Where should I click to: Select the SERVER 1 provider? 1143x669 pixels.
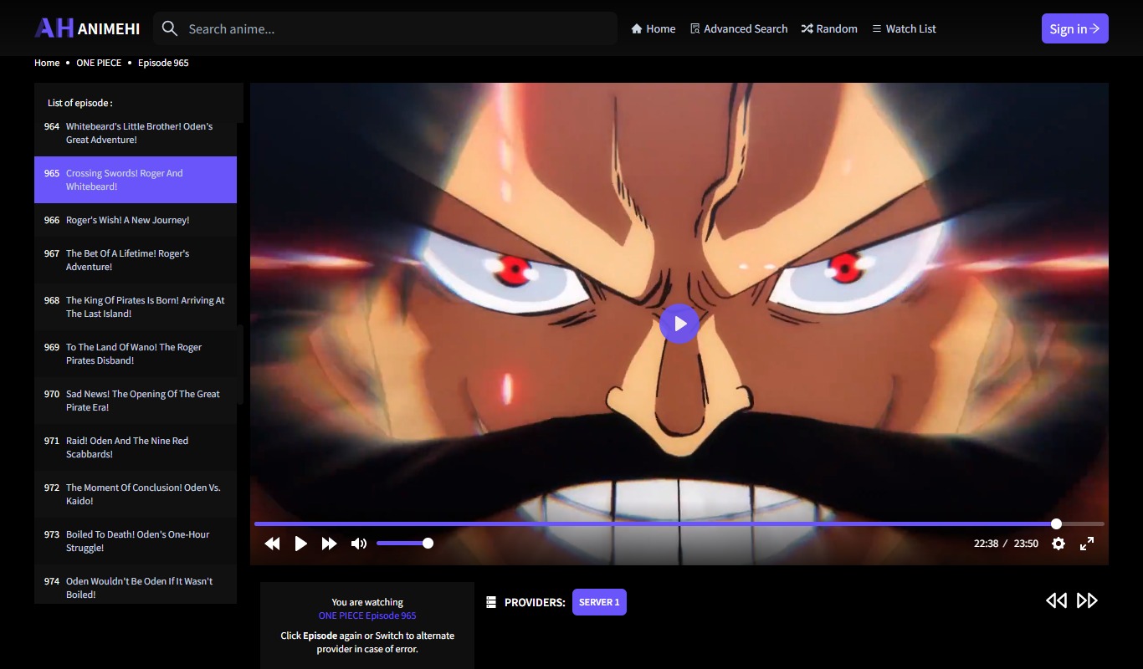(599, 602)
